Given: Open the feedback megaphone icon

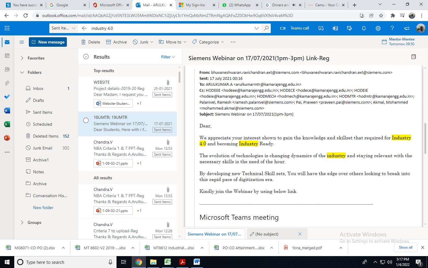Looking at the screenshot, I should (407, 28).
